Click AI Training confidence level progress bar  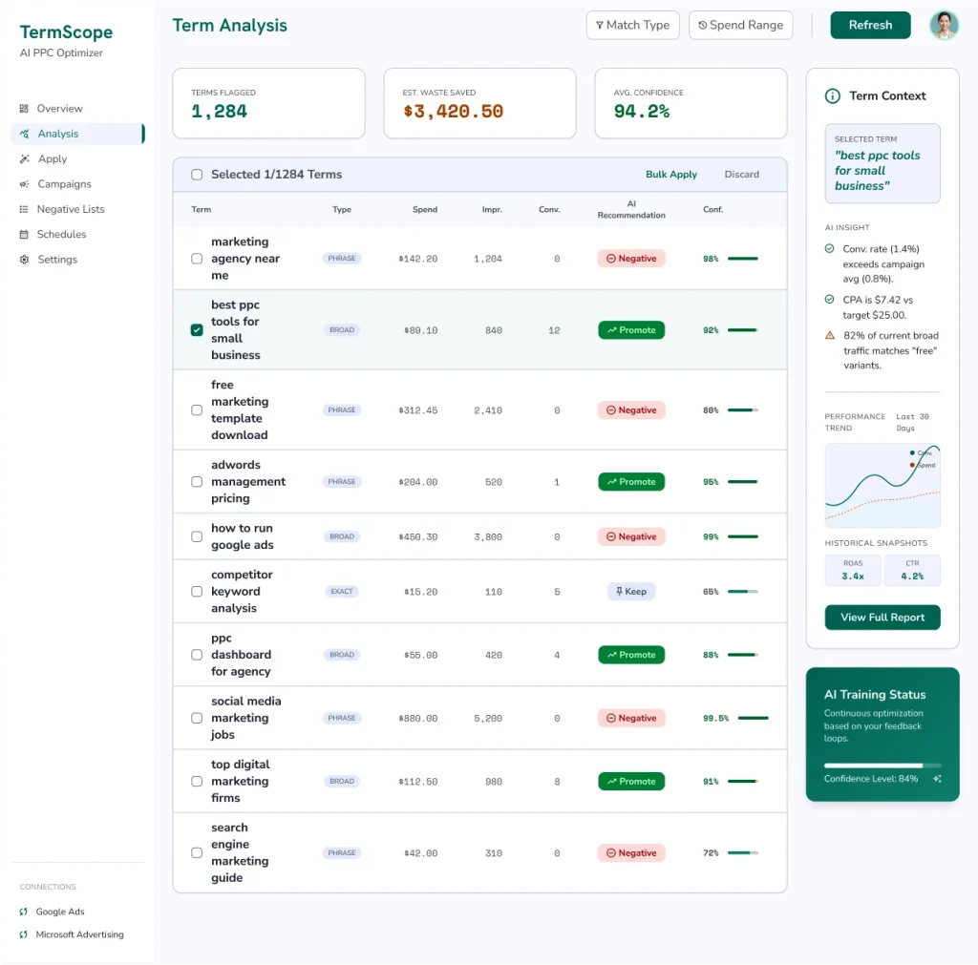tap(882, 766)
